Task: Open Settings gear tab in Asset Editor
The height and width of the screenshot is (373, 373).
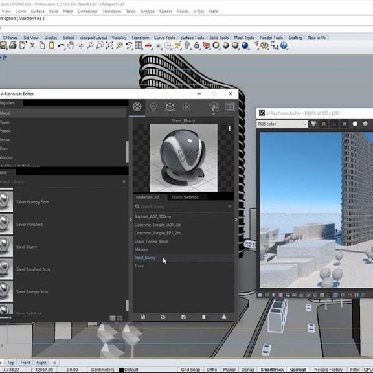Action: [x=186, y=107]
